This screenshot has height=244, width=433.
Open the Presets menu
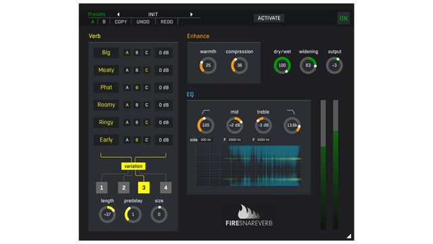(97, 14)
